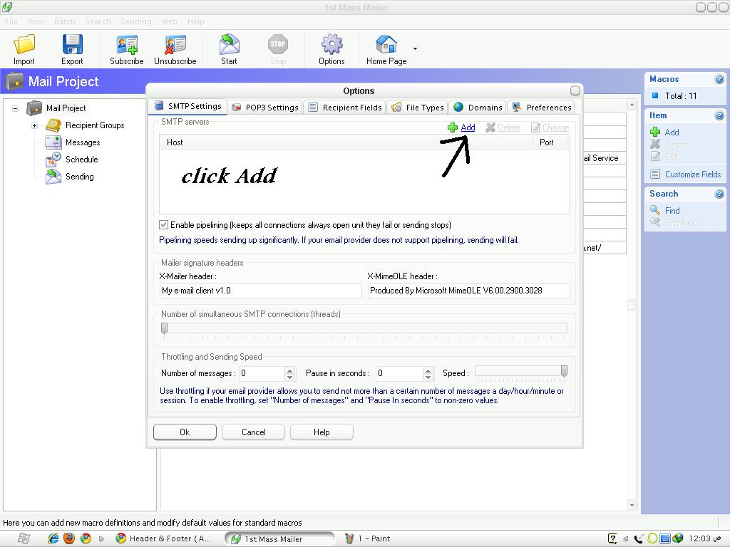Click the Options gear icon
Image resolution: width=730 pixels, height=547 pixels.
[331, 45]
